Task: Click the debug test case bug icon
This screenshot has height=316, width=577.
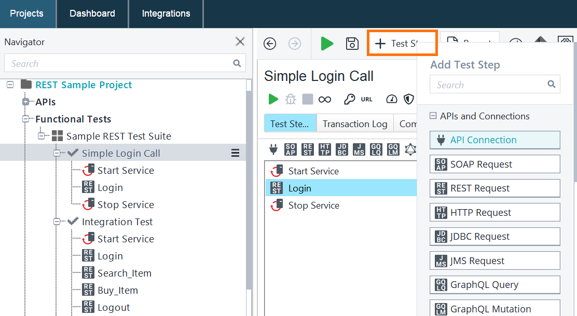Action: (290, 99)
